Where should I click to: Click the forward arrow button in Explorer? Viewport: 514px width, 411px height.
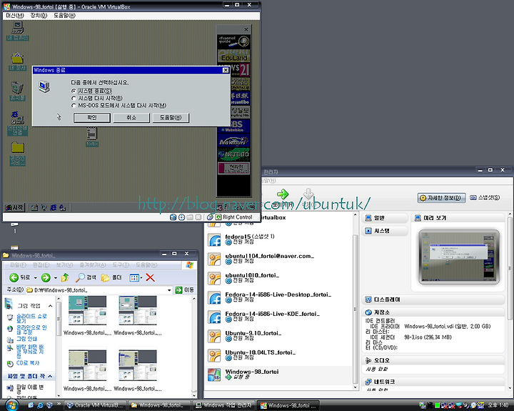tap(46, 278)
